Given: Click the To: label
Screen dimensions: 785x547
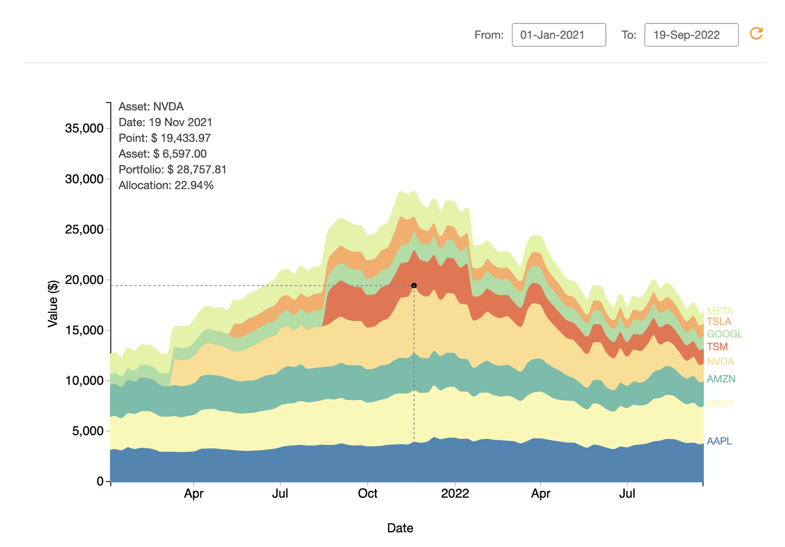Looking at the screenshot, I should [x=629, y=35].
